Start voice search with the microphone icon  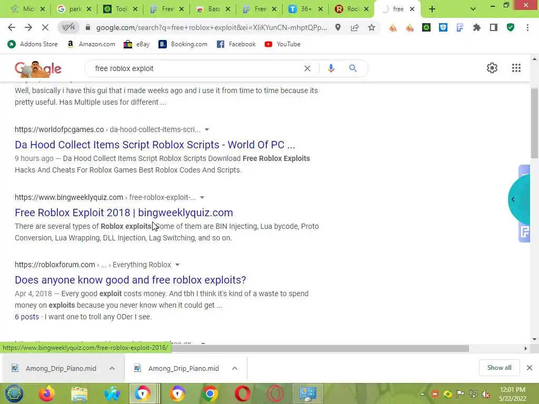331,68
